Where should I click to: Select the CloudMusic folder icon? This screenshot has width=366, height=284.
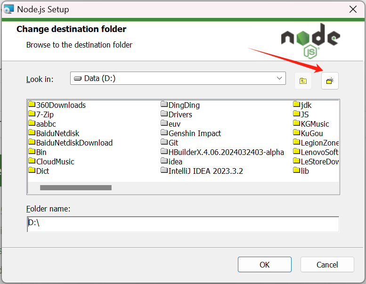click(x=32, y=161)
